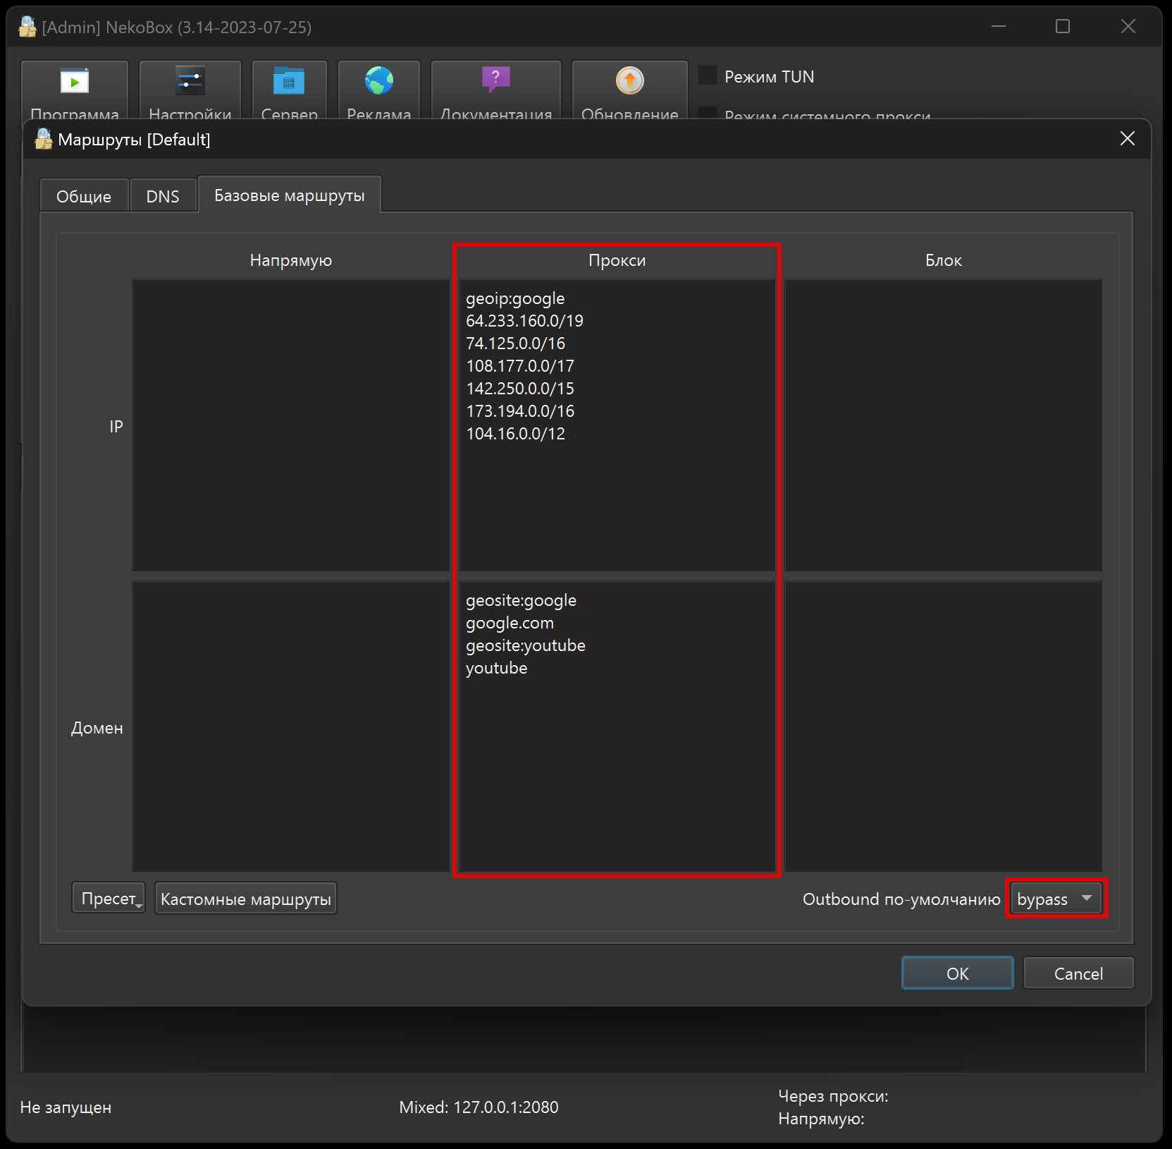This screenshot has height=1149, width=1172.
Task: Open the DNS tab
Action: pos(163,196)
